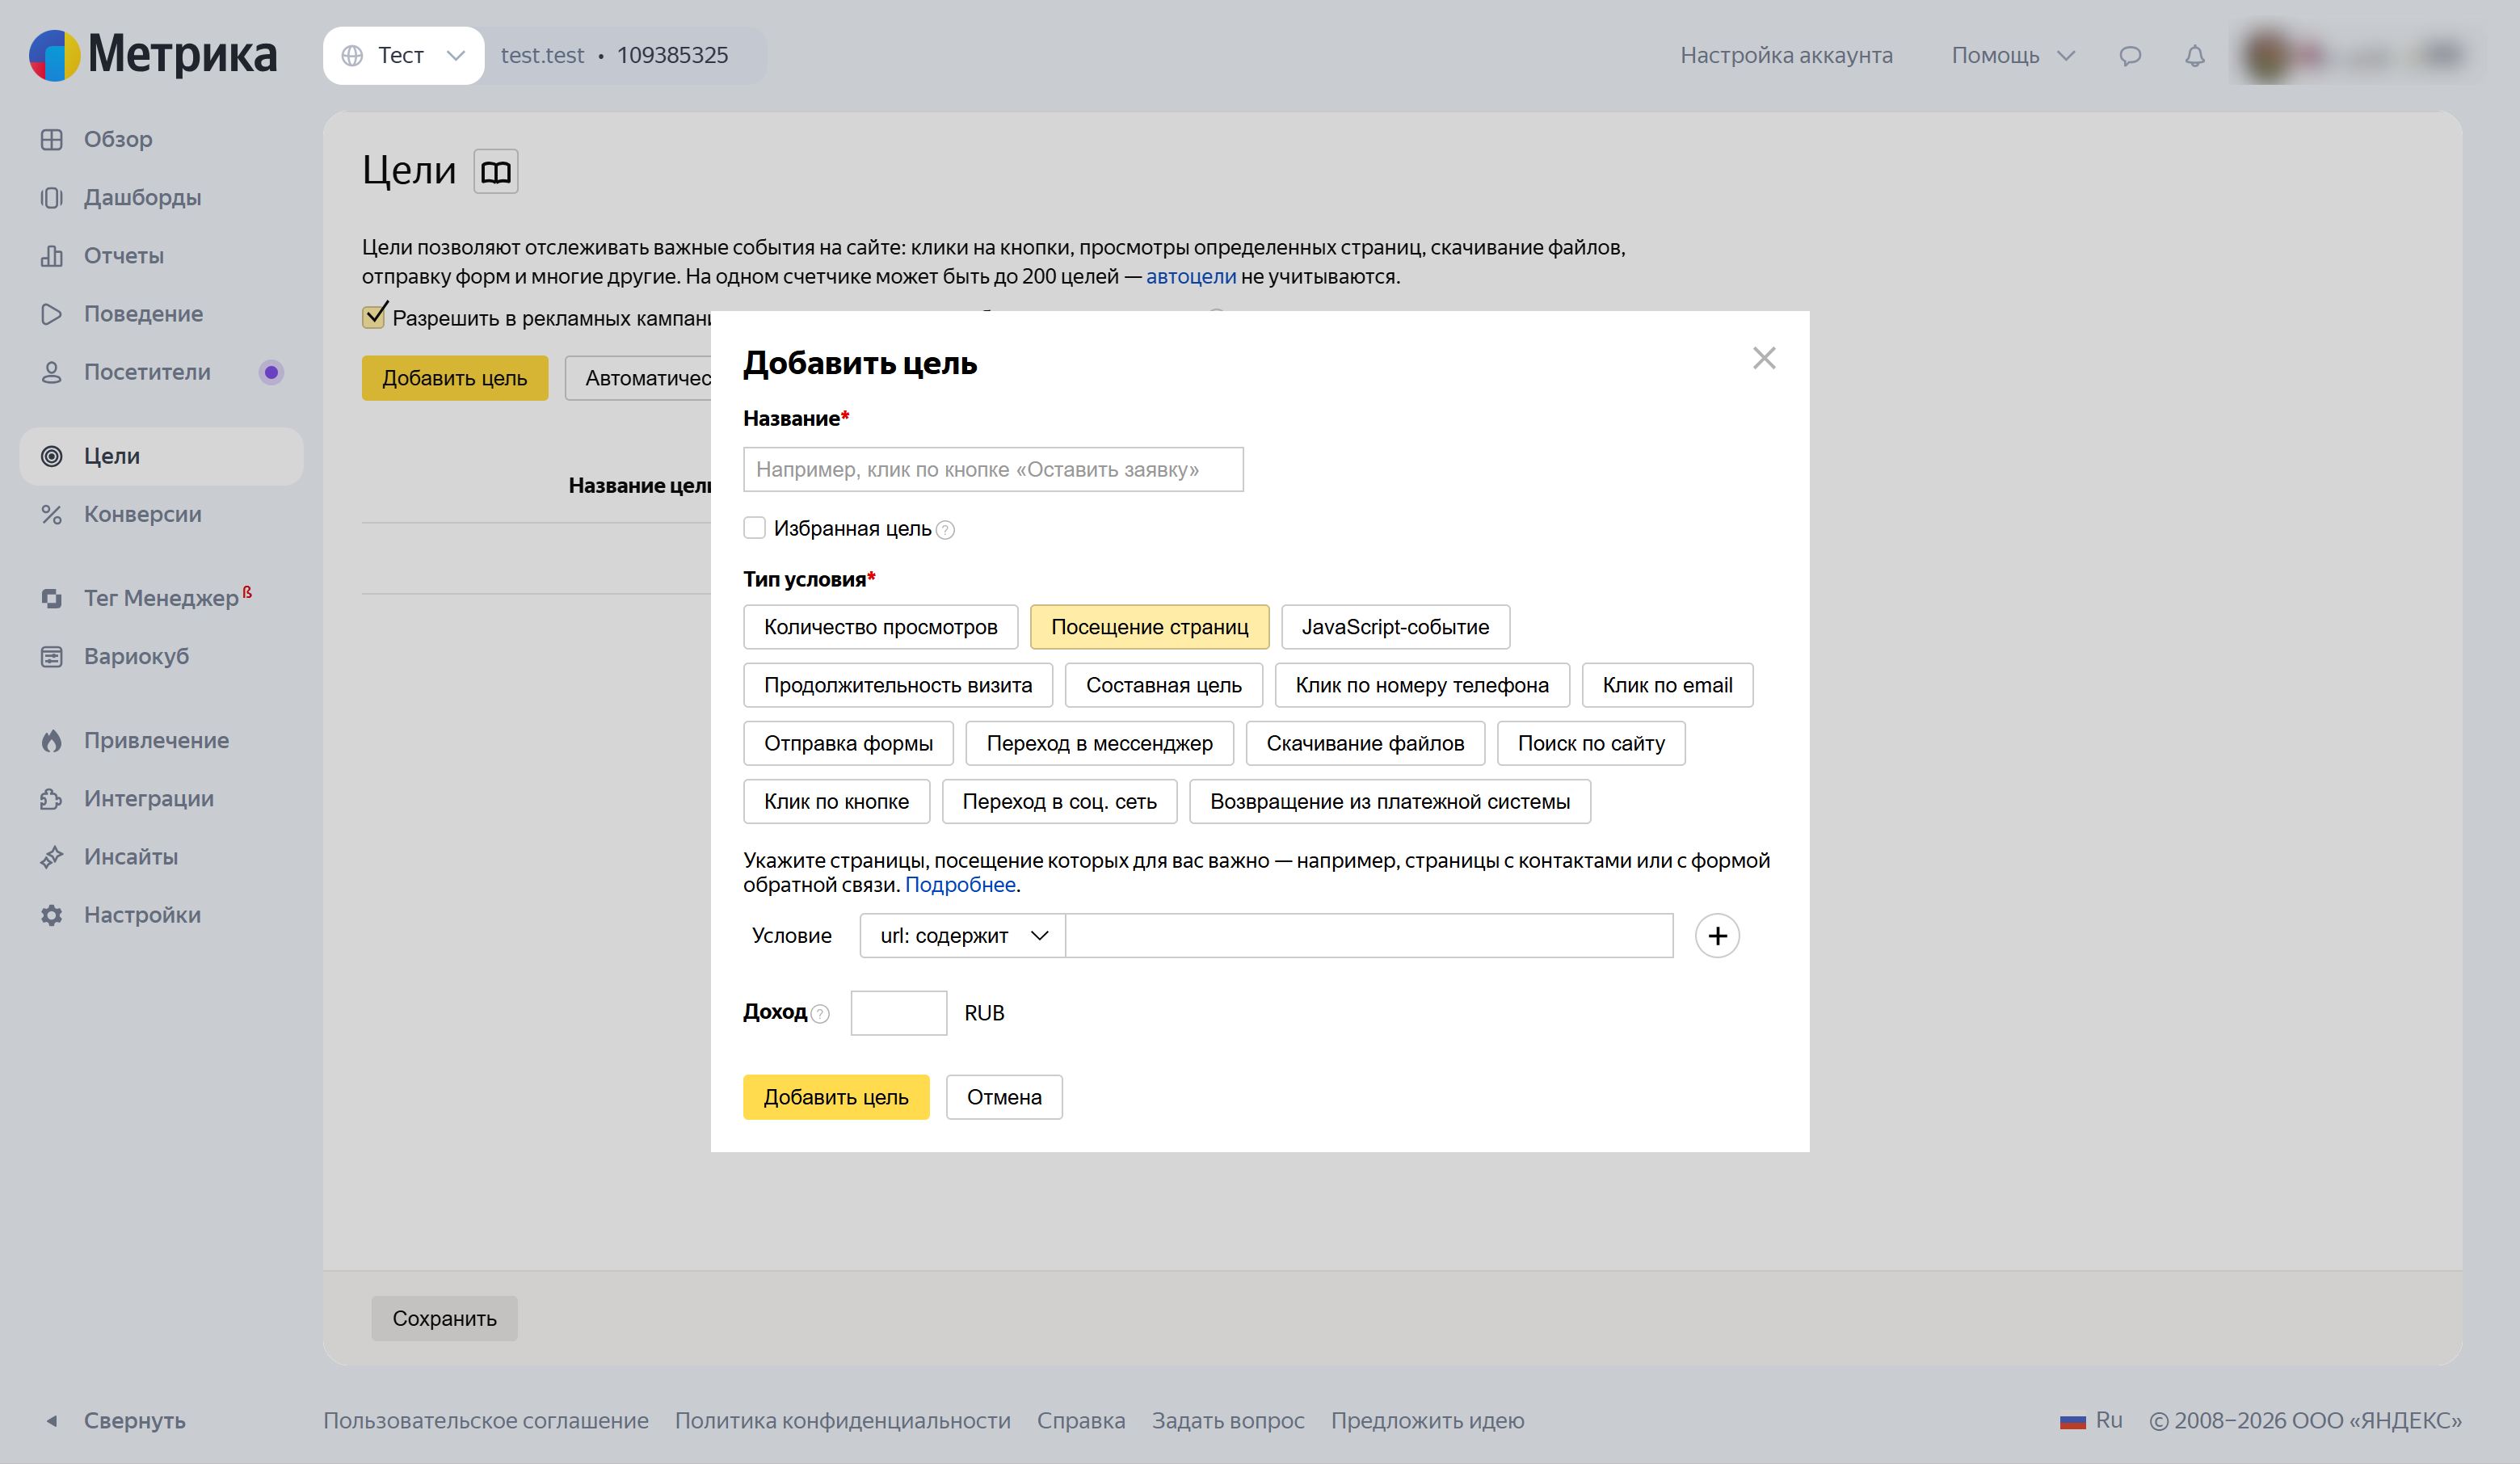Click the Метрика logo

pos(153,55)
